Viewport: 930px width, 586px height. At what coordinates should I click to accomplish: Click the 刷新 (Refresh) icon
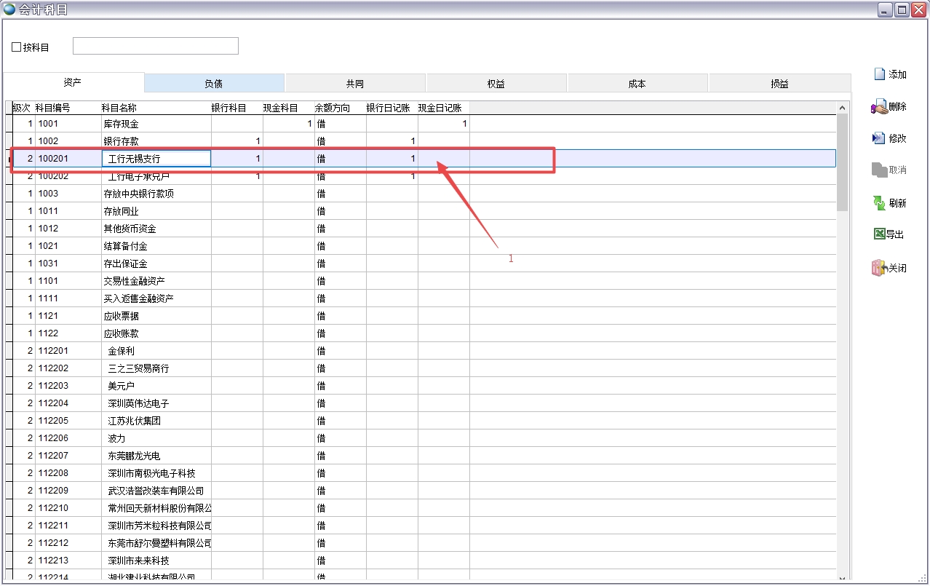[879, 203]
